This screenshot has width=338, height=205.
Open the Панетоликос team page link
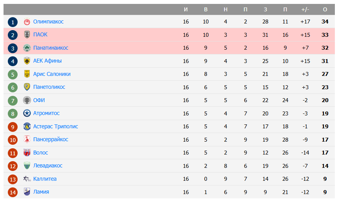pos(49,87)
